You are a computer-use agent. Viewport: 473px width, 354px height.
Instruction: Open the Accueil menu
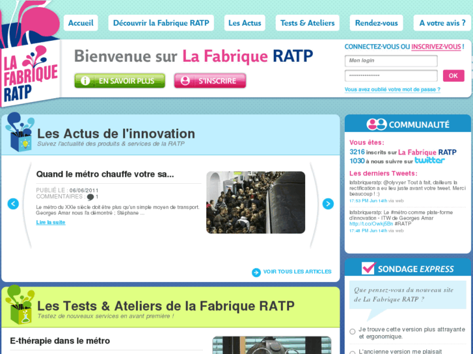click(x=81, y=23)
